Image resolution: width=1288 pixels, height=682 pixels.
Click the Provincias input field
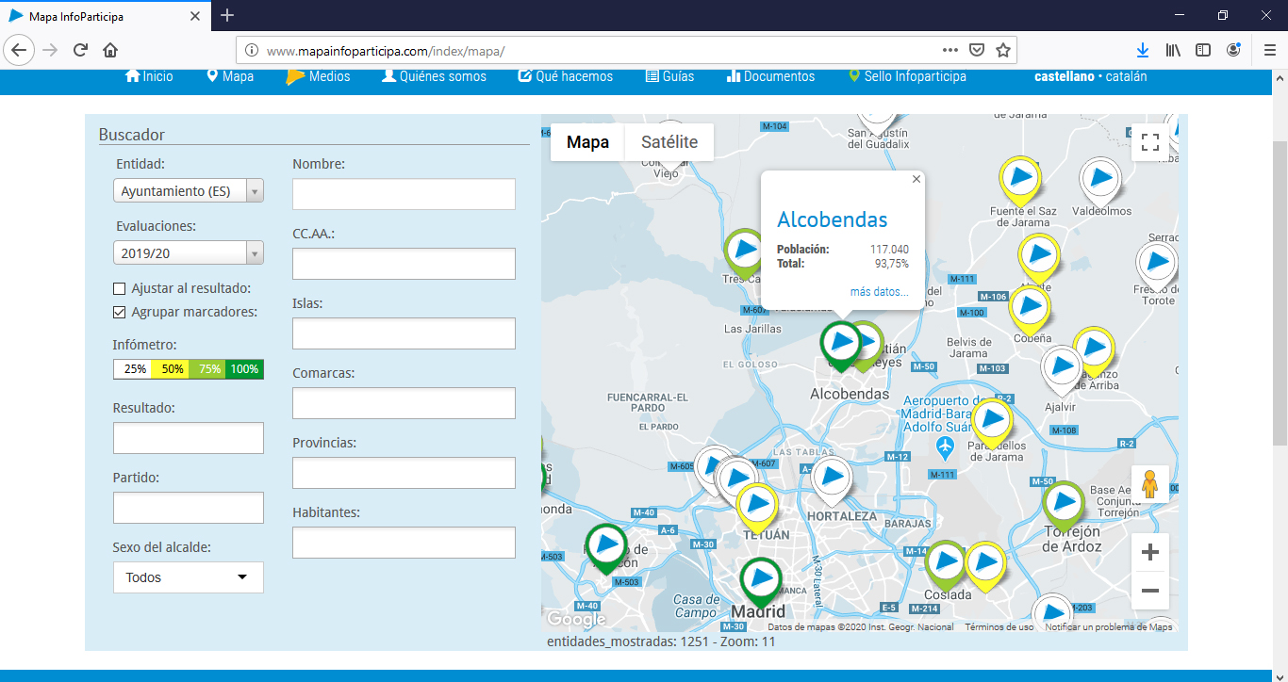pos(404,473)
